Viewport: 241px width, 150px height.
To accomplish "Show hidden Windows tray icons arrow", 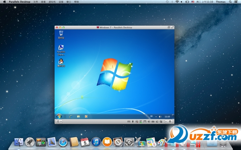I will click(156, 117).
